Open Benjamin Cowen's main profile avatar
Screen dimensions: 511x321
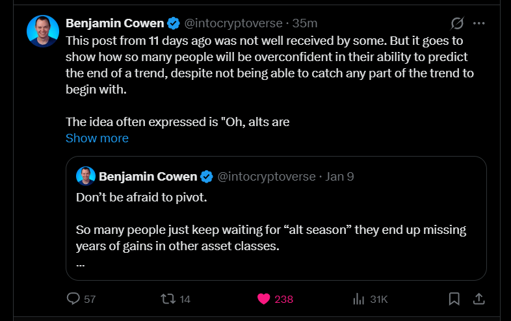click(x=43, y=31)
